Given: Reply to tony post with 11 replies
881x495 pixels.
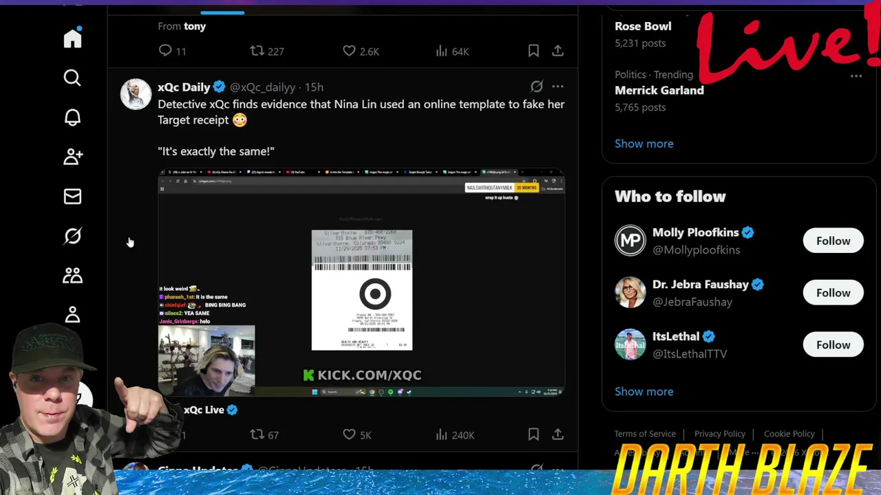Looking at the screenshot, I should [x=172, y=51].
